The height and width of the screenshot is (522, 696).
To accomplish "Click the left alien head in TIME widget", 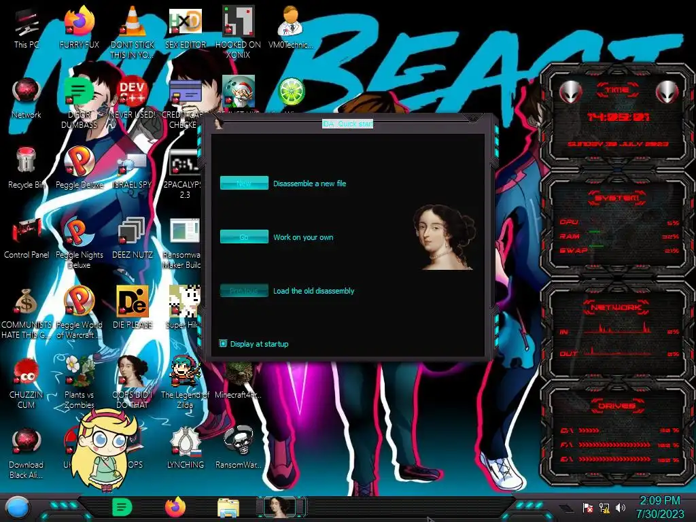I will click(x=570, y=92).
